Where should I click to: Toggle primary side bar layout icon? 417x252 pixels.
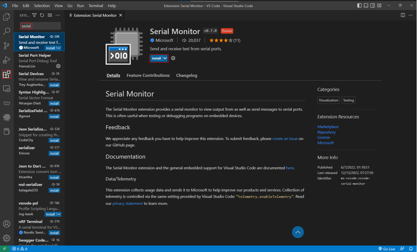[359, 5]
